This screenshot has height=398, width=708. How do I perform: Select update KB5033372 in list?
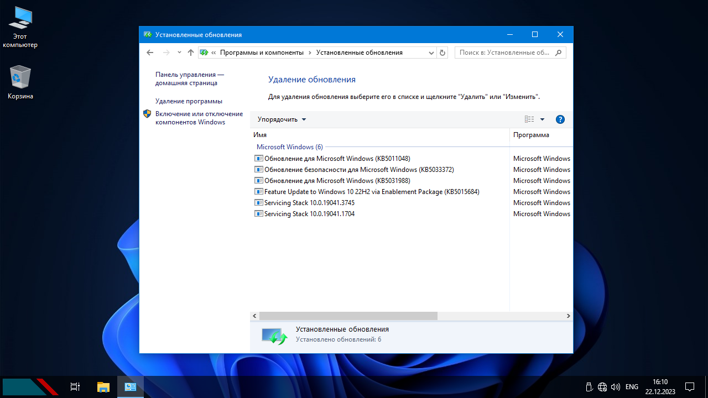(x=359, y=170)
